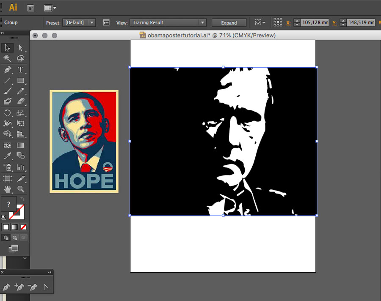Click the Y label link
The image size is (381, 301).
point(334,23)
